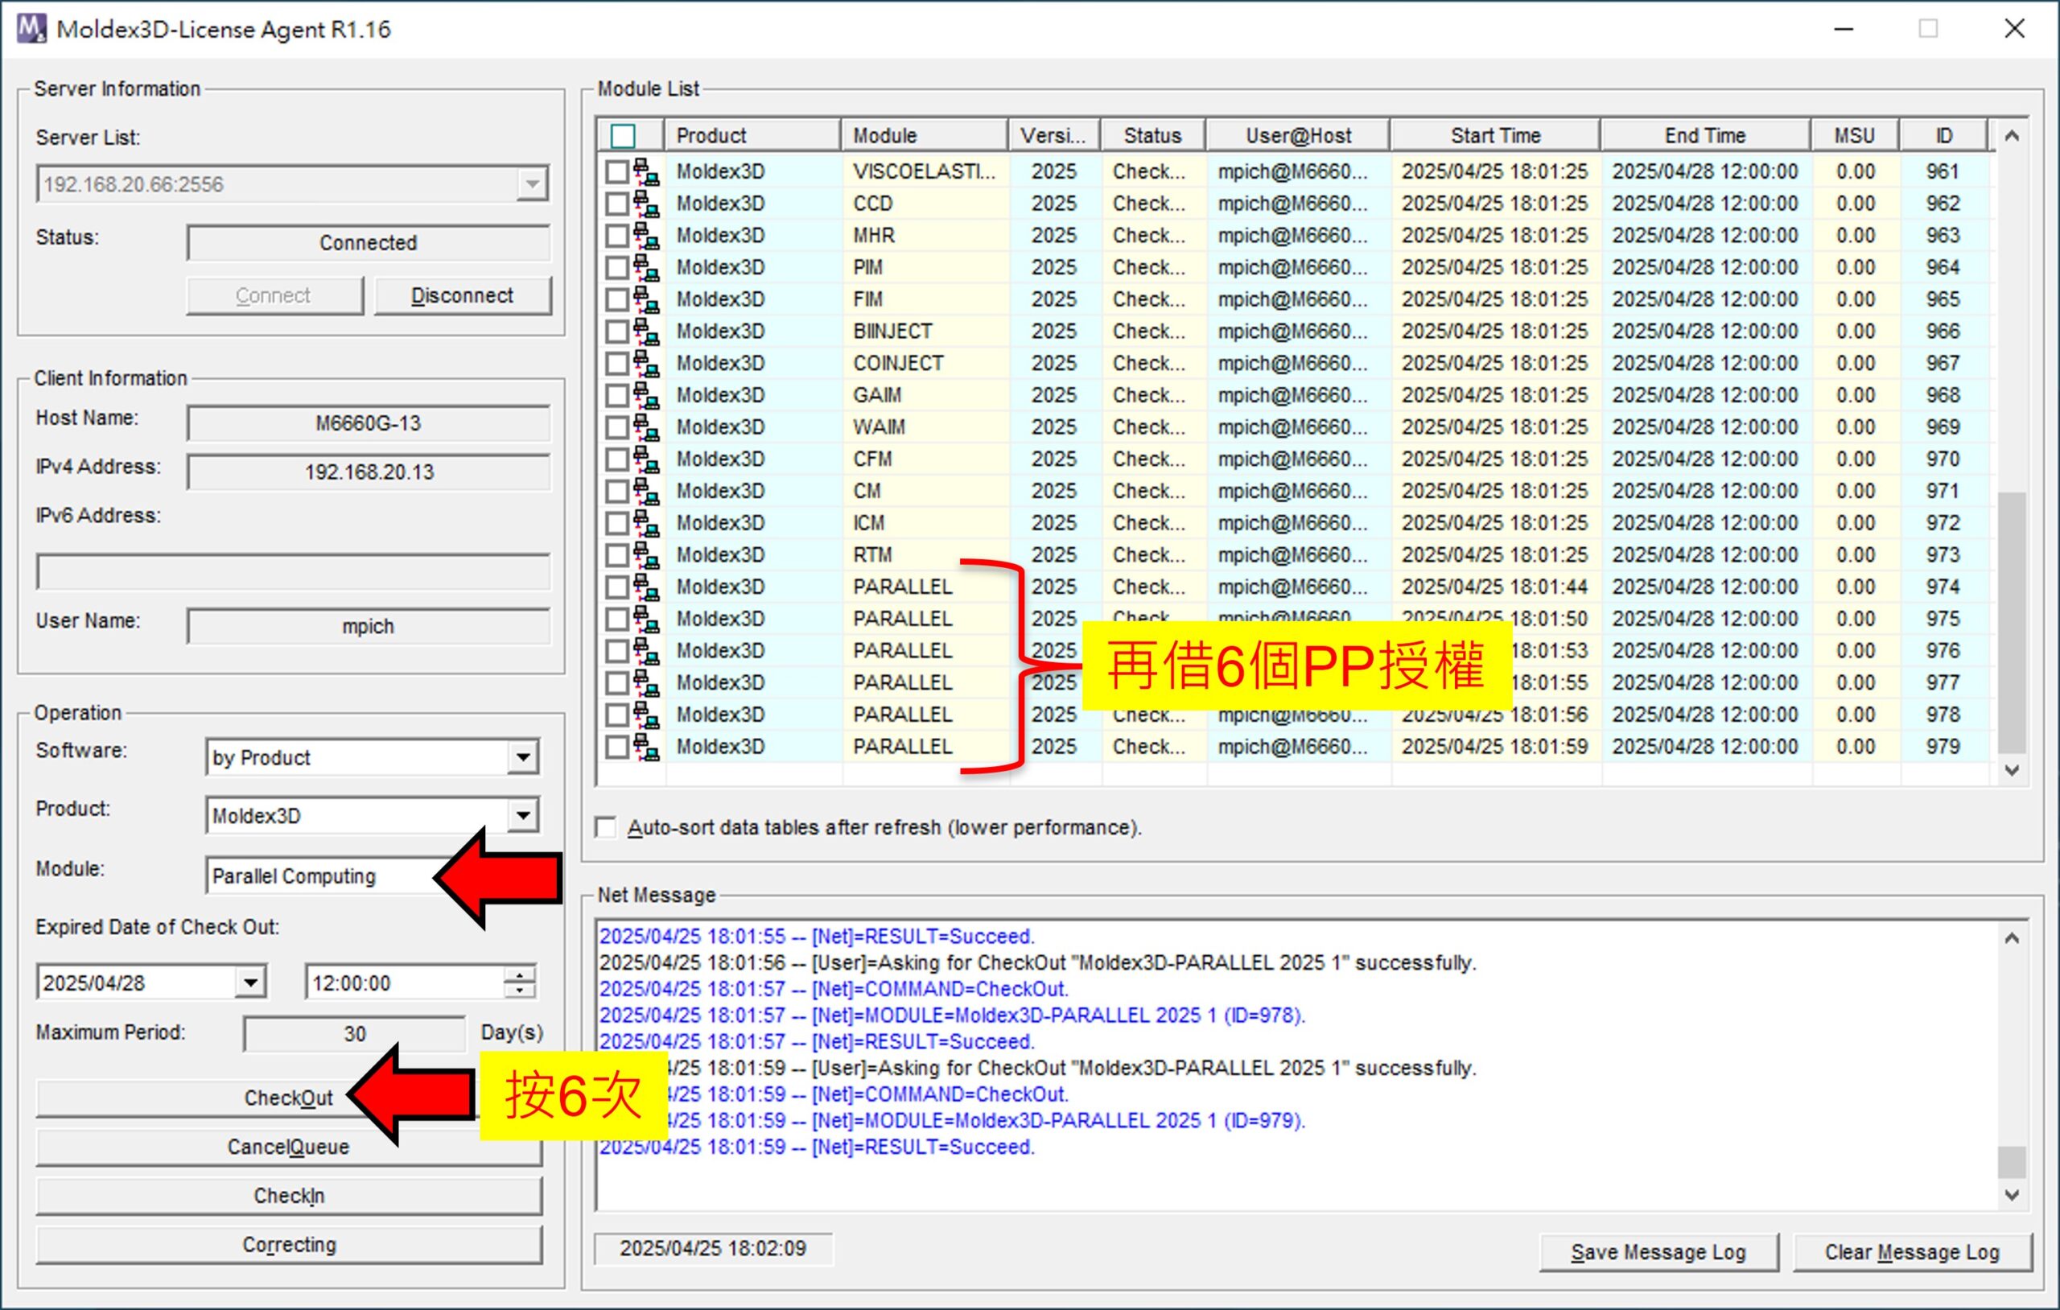The image size is (2060, 1310).
Task: Check the BIINJECT module row checkbox
Action: tap(617, 332)
